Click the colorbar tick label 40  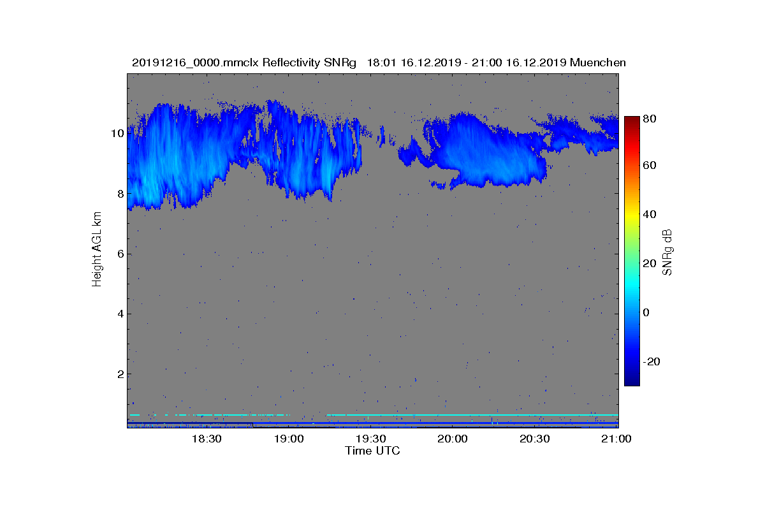pos(650,214)
